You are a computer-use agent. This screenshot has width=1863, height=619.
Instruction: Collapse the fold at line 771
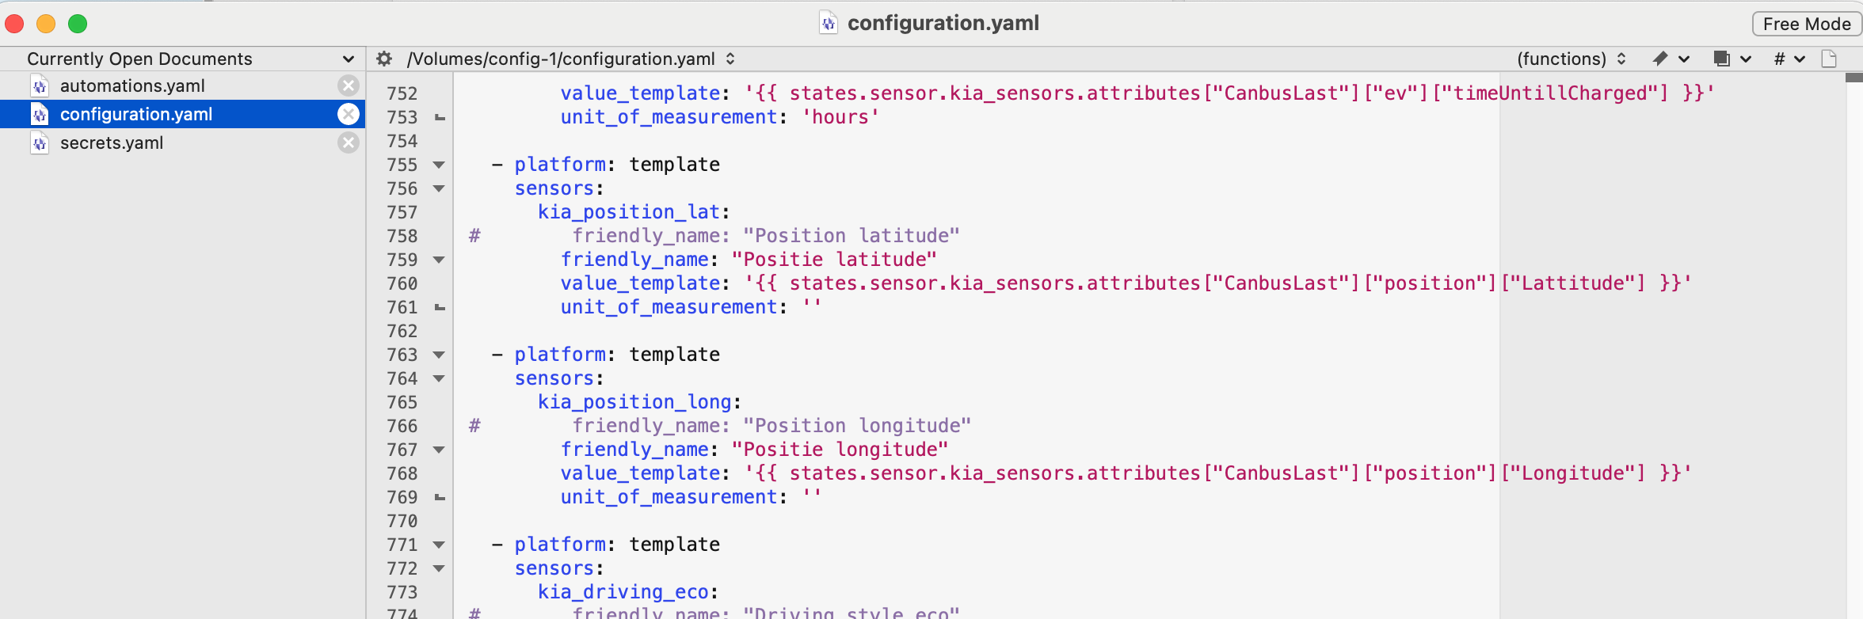click(439, 545)
